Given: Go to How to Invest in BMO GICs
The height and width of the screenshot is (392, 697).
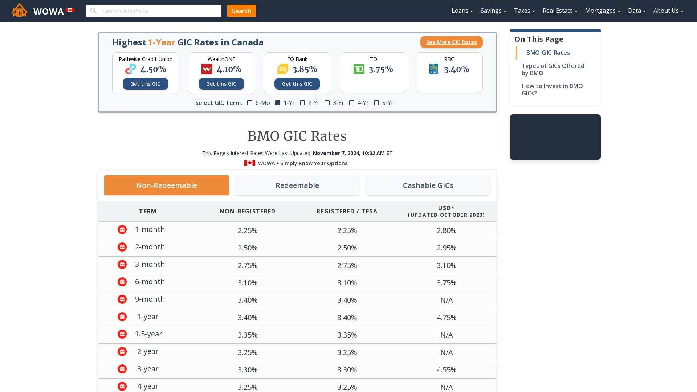Looking at the screenshot, I should coord(552,90).
